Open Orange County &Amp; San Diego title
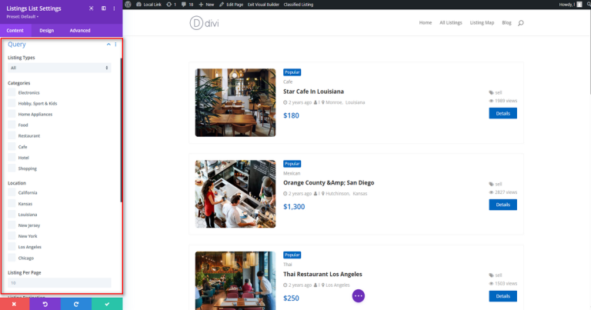The width and height of the screenshot is (591, 310). click(x=329, y=182)
